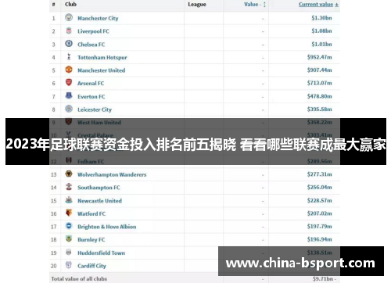
Task: Click the Burnley FC club crest
Action: pos(69,238)
